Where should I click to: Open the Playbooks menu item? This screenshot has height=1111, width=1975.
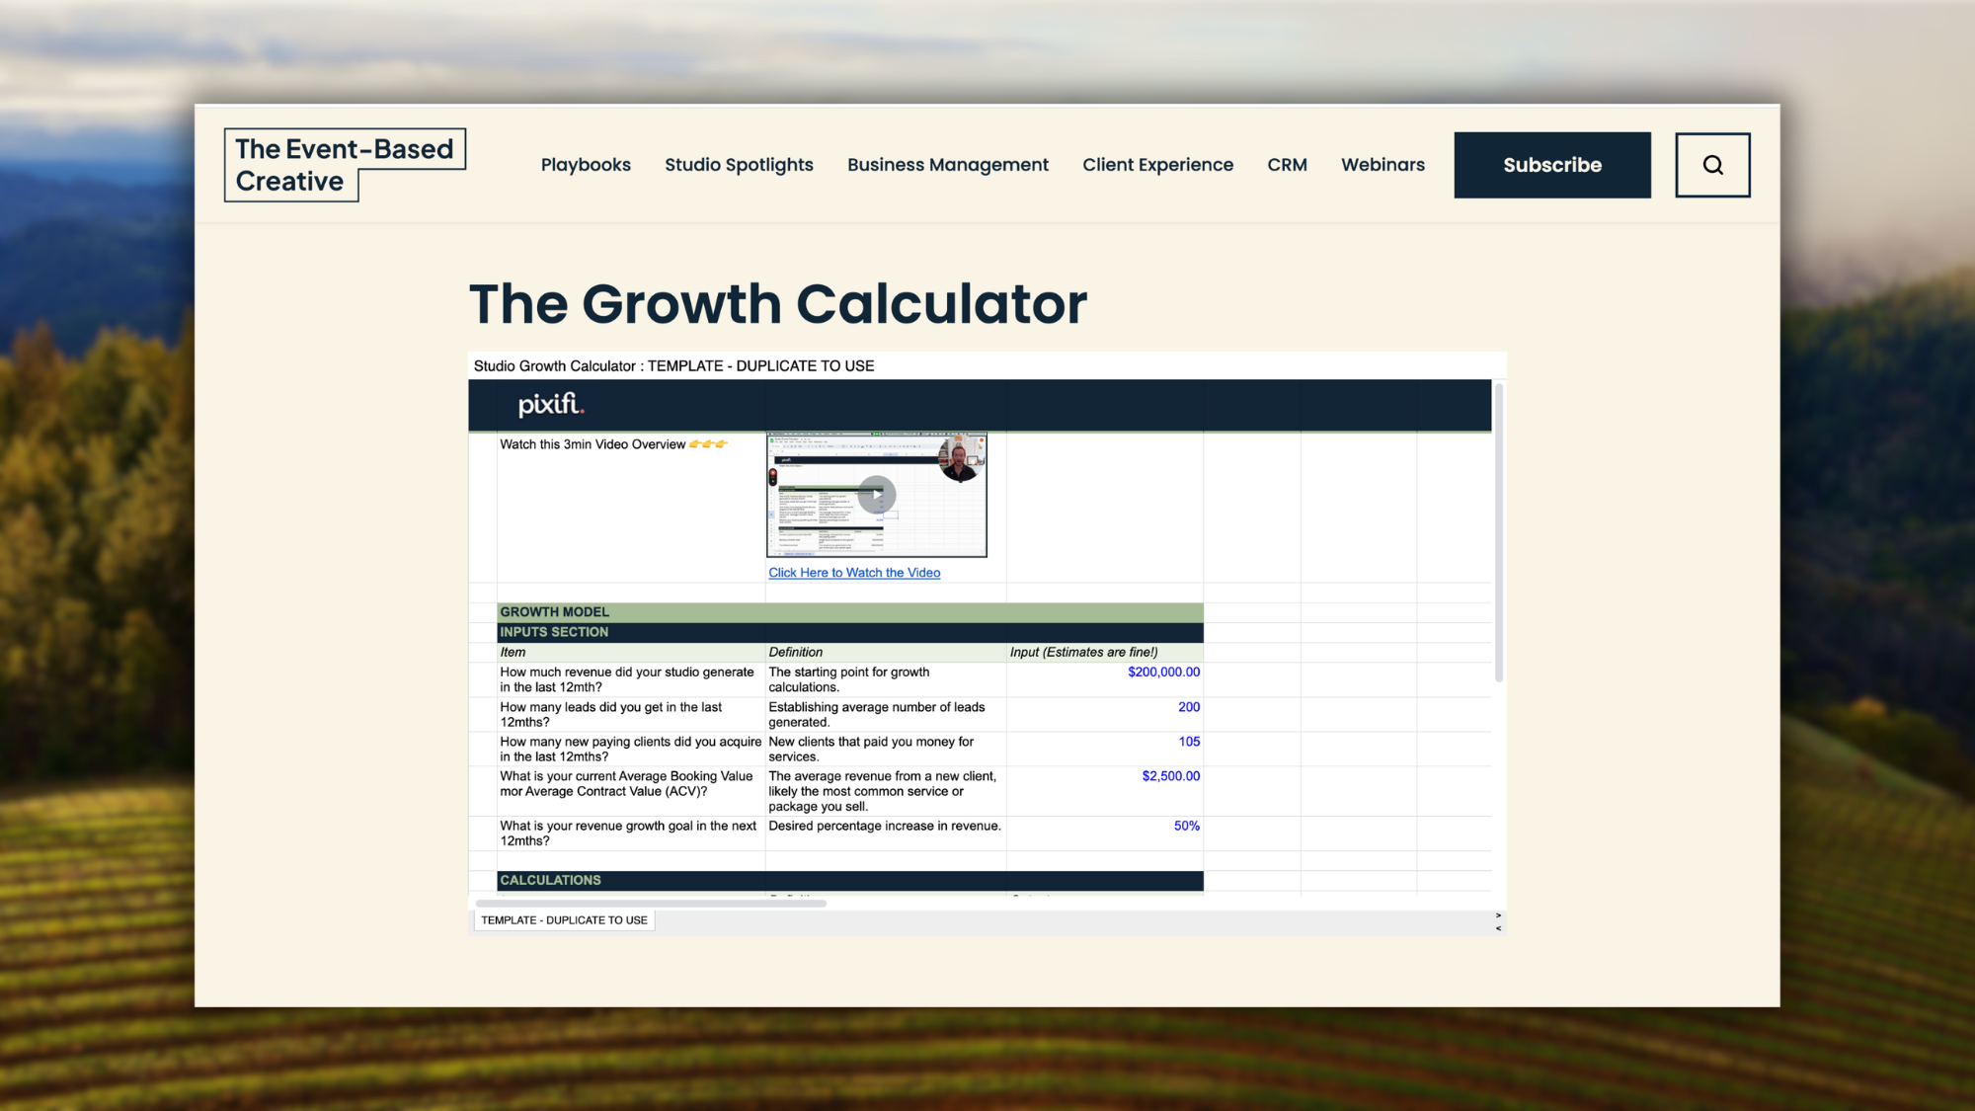[x=586, y=164]
